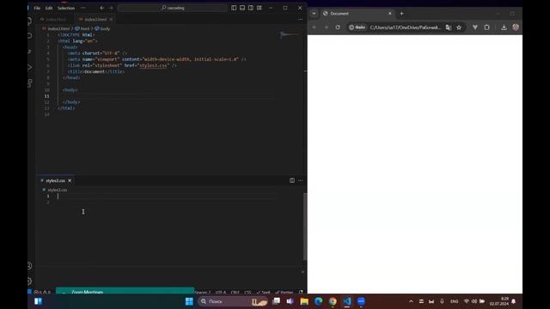The height and width of the screenshot is (309, 550).
Task: Toggle the secondary side bar layout icon
Action: (x=250, y=8)
